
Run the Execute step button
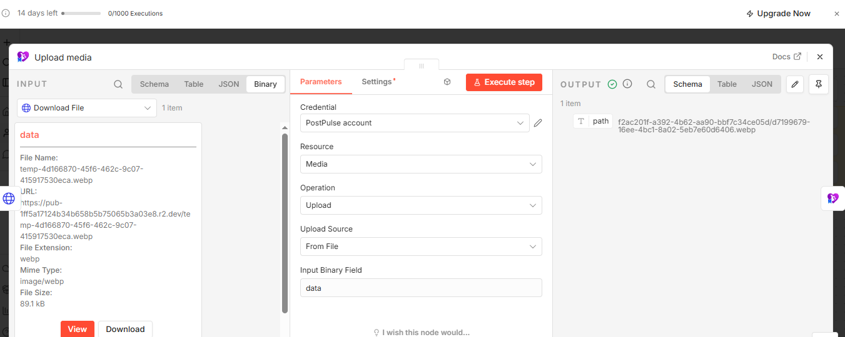[x=504, y=82]
